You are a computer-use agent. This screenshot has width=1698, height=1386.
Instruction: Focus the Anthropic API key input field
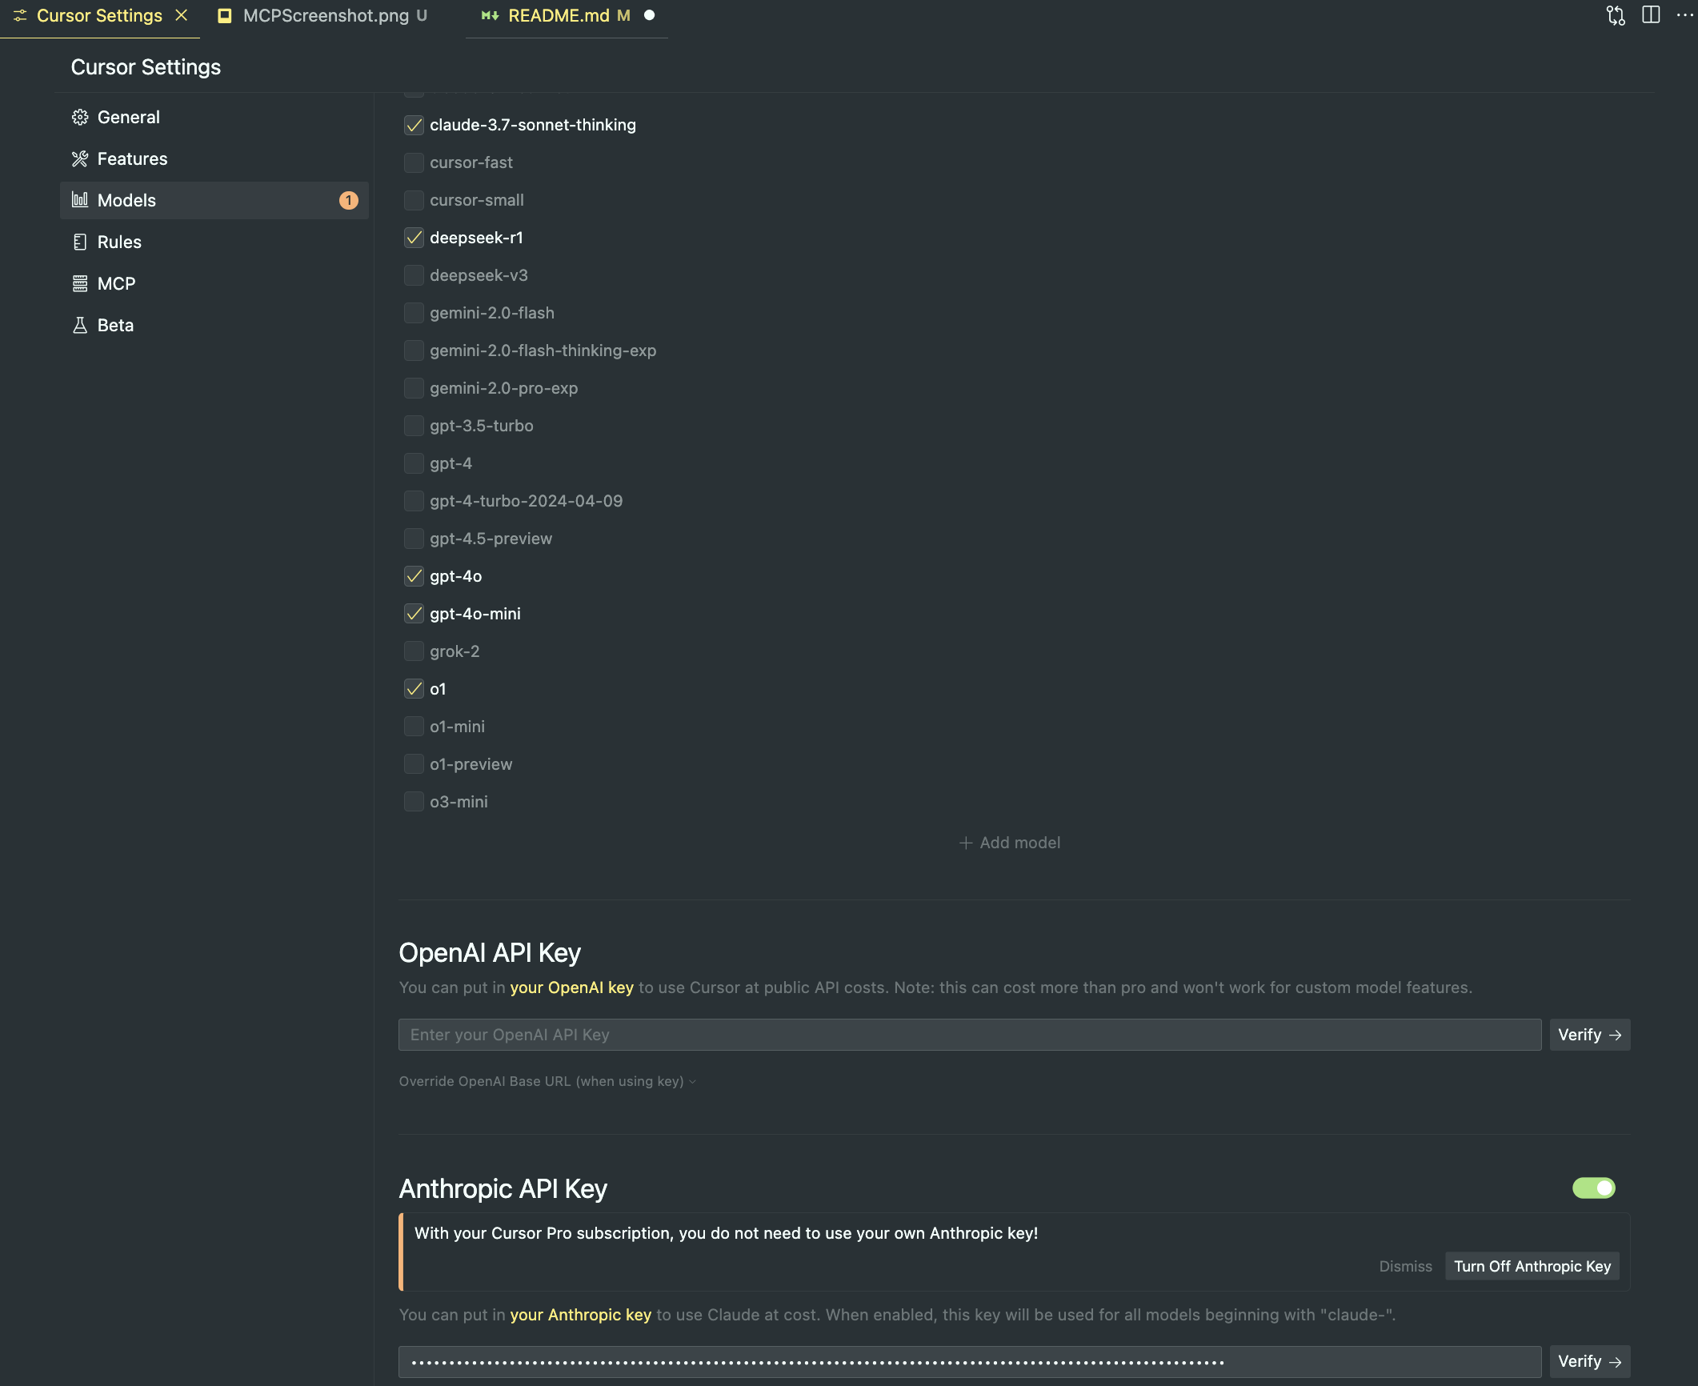coord(970,1361)
